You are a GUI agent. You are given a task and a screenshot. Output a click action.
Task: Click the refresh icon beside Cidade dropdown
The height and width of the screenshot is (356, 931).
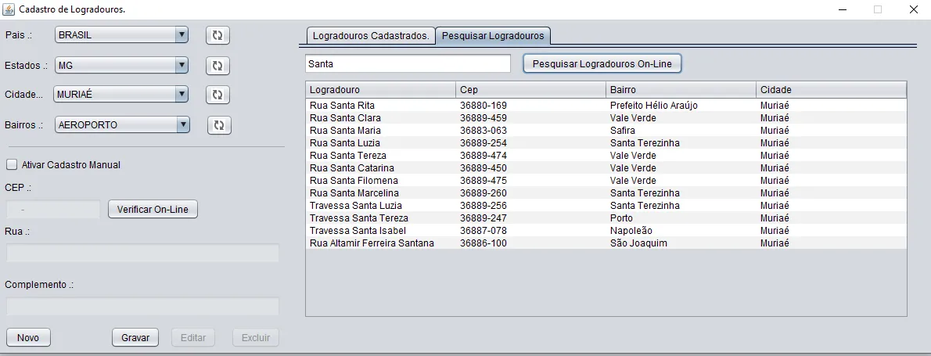pyautogui.click(x=217, y=95)
